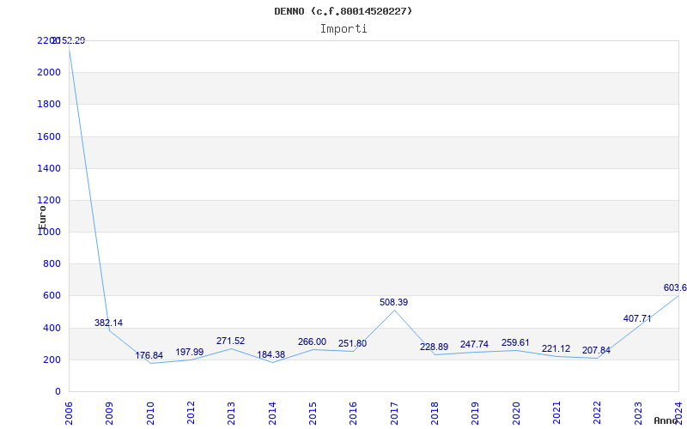Click the Anno x-axis title

666,420
